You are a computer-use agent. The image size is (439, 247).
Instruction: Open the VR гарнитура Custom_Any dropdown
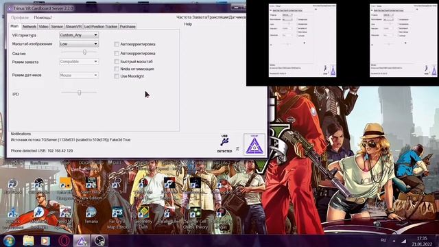(x=79, y=35)
